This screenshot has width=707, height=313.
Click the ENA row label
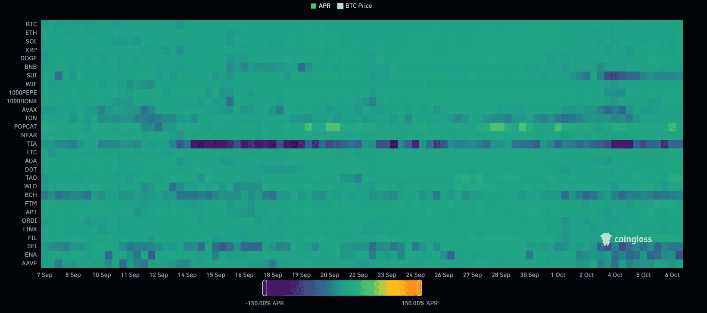(31, 255)
